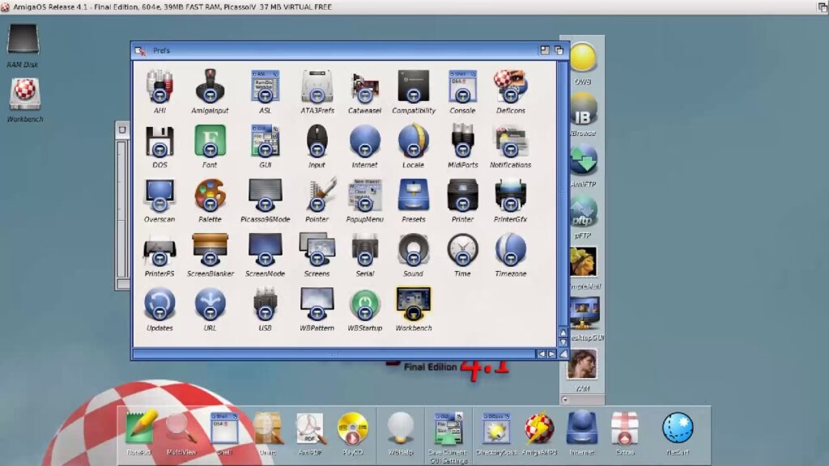Expand the side dock bottom arrow
829x466 pixels.
tap(566, 400)
